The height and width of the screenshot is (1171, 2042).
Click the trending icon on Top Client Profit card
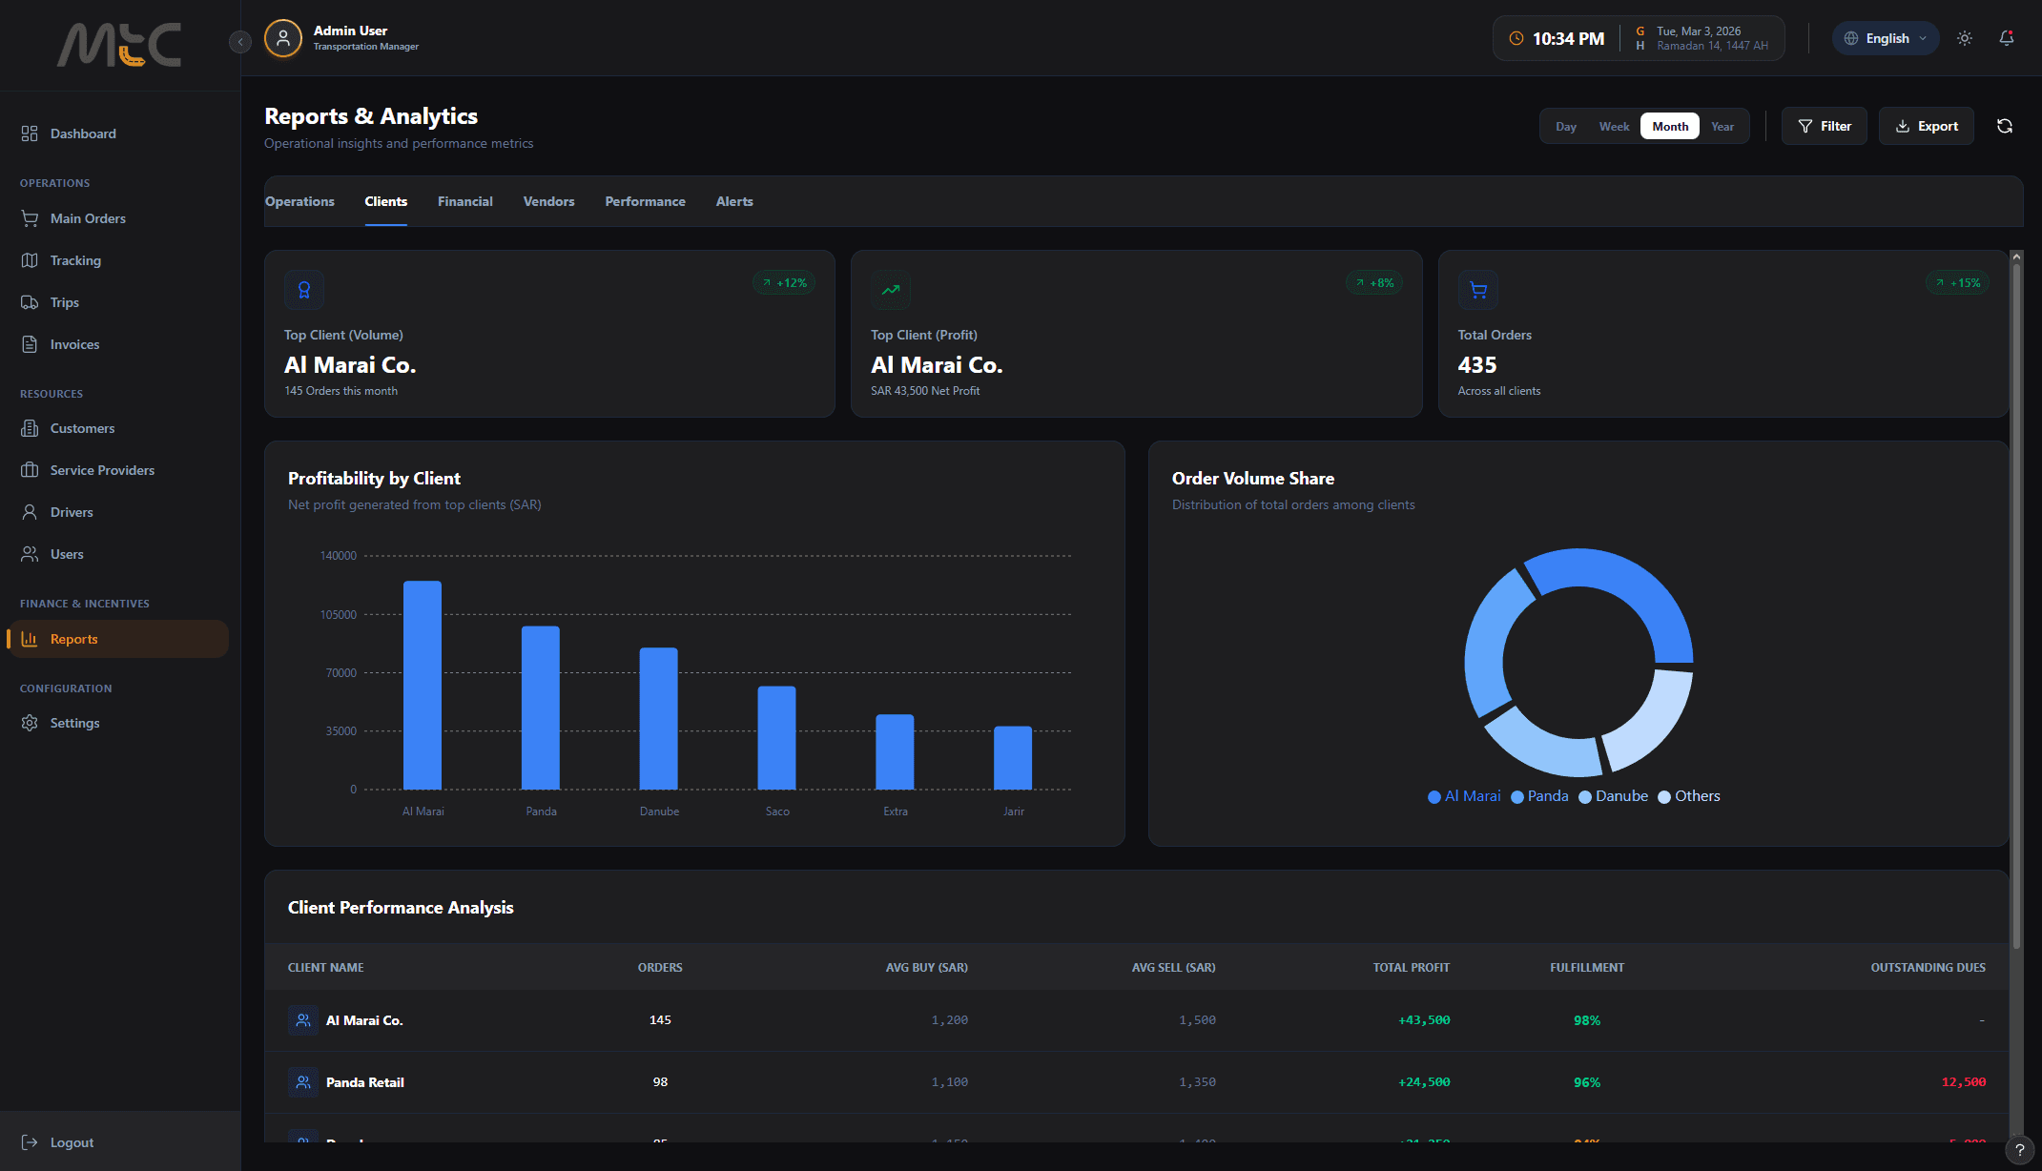pyautogui.click(x=891, y=290)
